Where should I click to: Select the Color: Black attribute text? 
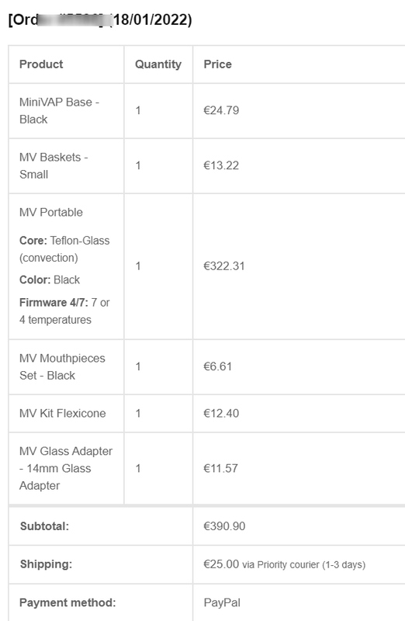pos(50,279)
